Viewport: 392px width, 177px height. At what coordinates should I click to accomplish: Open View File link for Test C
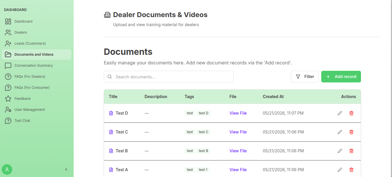click(238, 132)
